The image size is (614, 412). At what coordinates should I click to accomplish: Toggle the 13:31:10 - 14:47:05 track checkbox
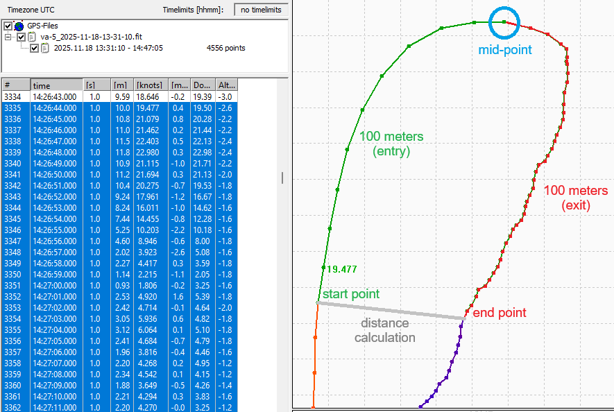tap(35, 48)
